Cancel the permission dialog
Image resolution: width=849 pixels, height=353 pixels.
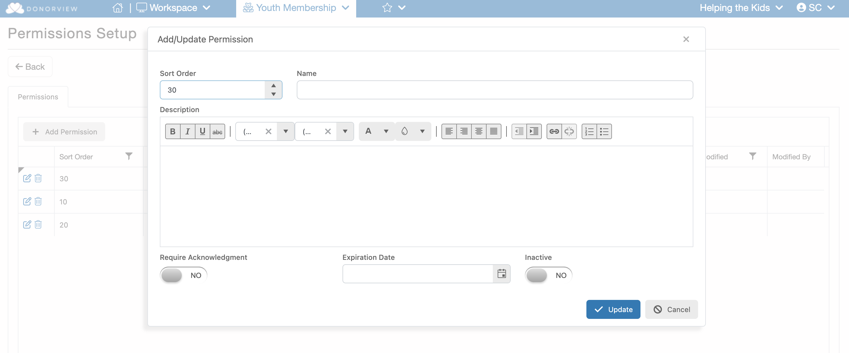[671, 309]
